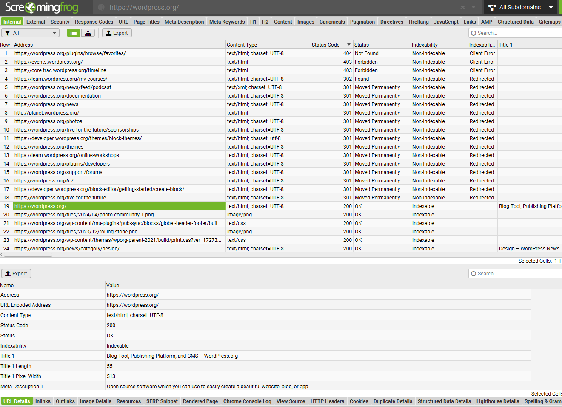This screenshot has height=407, width=562.
Task: Clear the URL bar with X icon
Action: pos(462,7)
